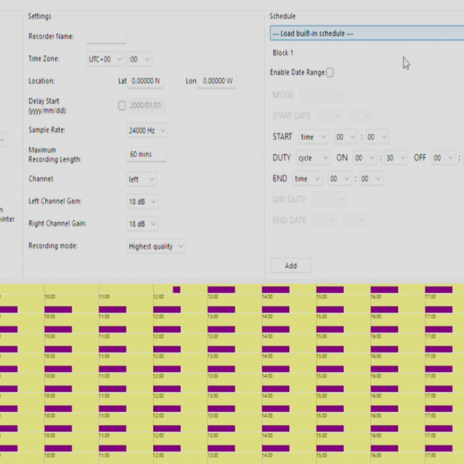Open the Time Zone UTC offset dropdown
The image size is (464, 464).
(x=105, y=59)
